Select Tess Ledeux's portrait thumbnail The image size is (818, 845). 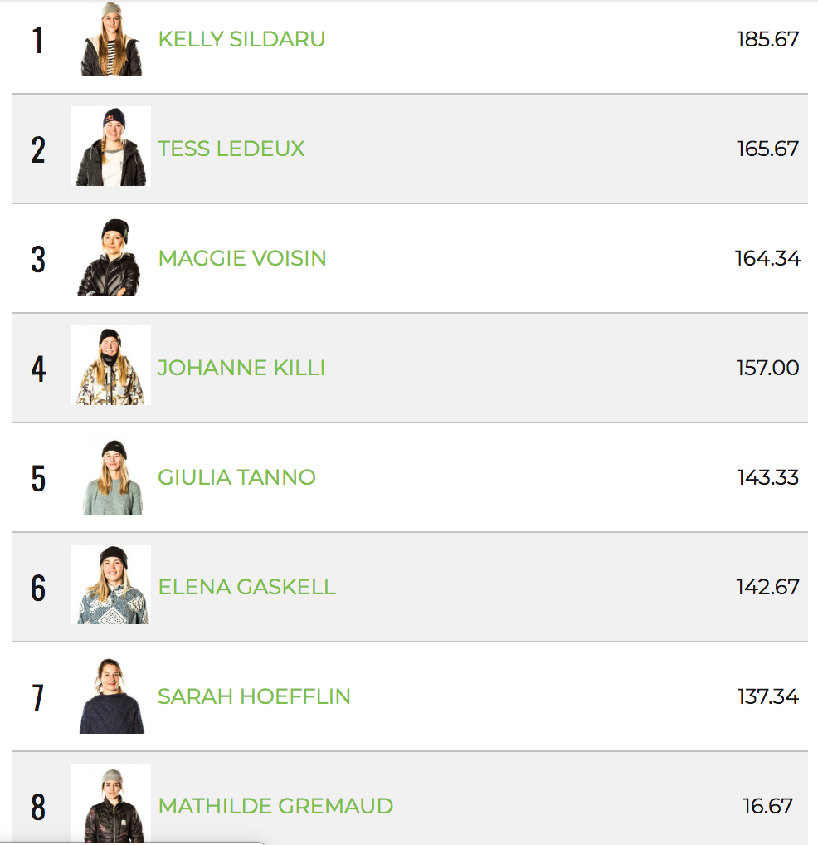[x=111, y=147]
